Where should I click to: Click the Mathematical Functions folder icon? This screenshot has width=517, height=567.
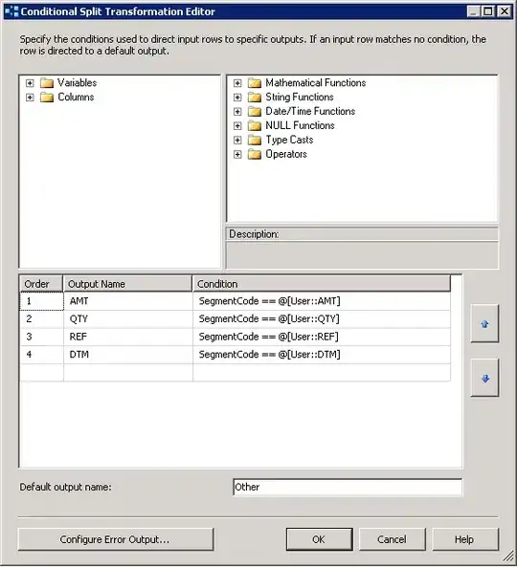click(x=255, y=83)
